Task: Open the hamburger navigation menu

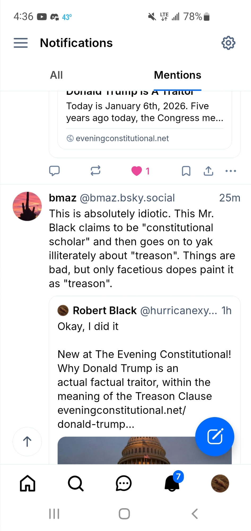Action: [21, 43]
